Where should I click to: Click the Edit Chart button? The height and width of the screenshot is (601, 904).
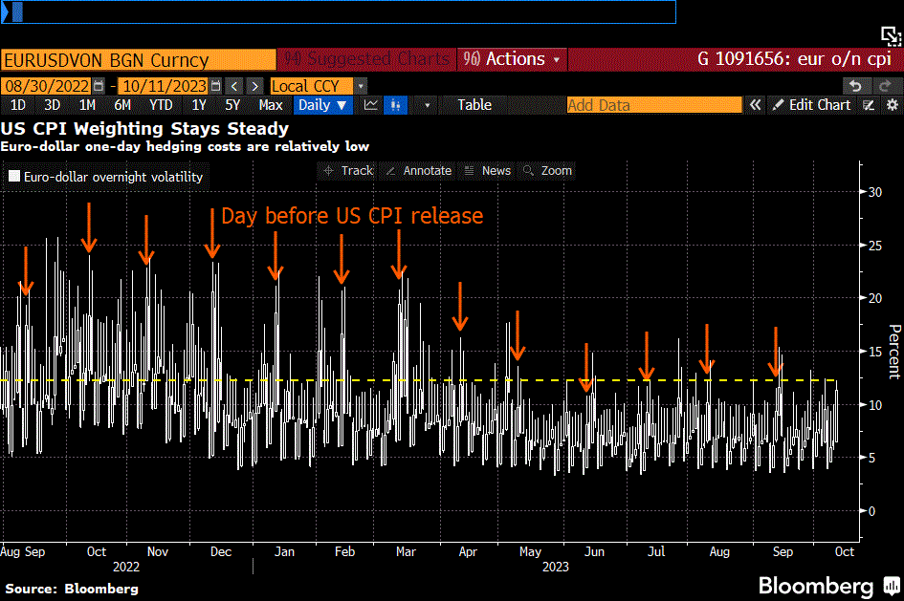[x=812, y=105]
